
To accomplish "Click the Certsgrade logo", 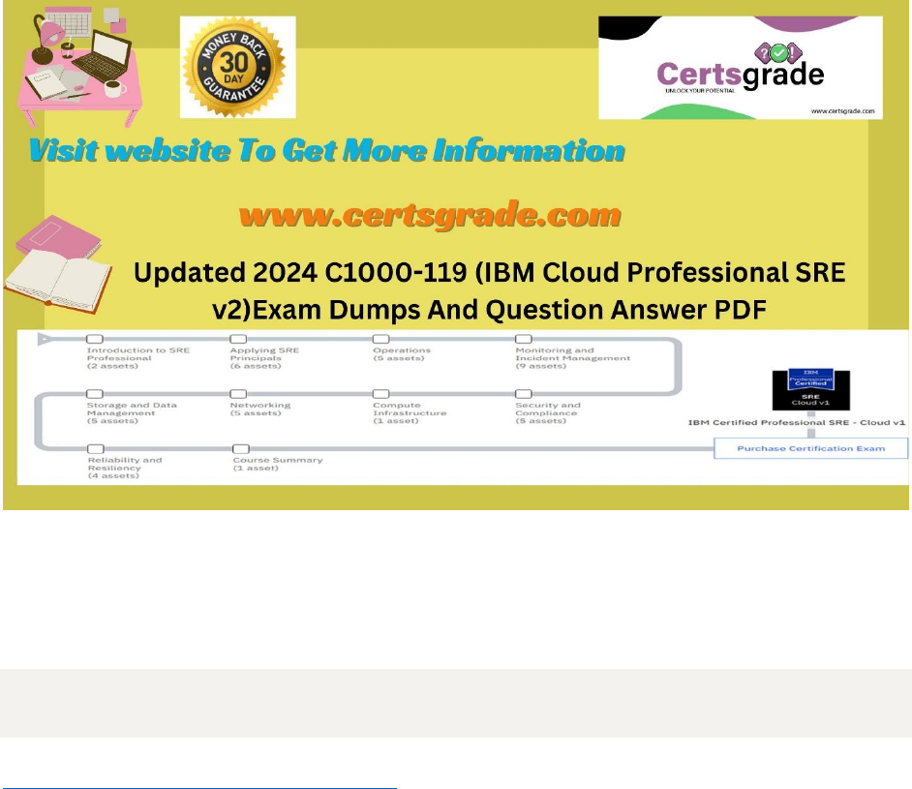I will tap(740, 69).
